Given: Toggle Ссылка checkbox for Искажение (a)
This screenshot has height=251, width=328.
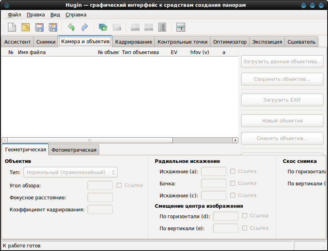Looking at the screenshot, I should [x=233, y=171].
